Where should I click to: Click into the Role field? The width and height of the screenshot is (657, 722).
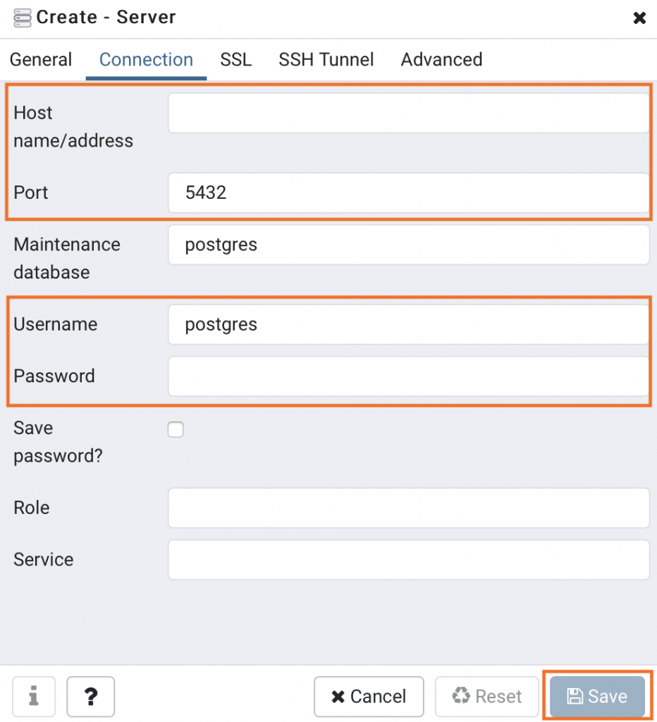pos(408,508)
